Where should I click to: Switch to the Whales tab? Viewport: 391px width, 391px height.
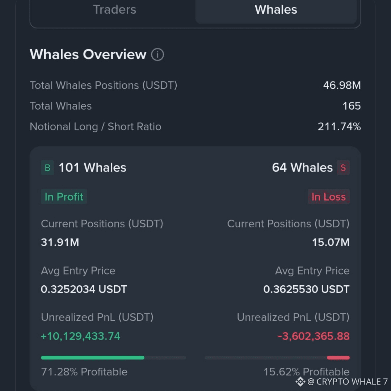pyautogui.click(x=275, y=10)
